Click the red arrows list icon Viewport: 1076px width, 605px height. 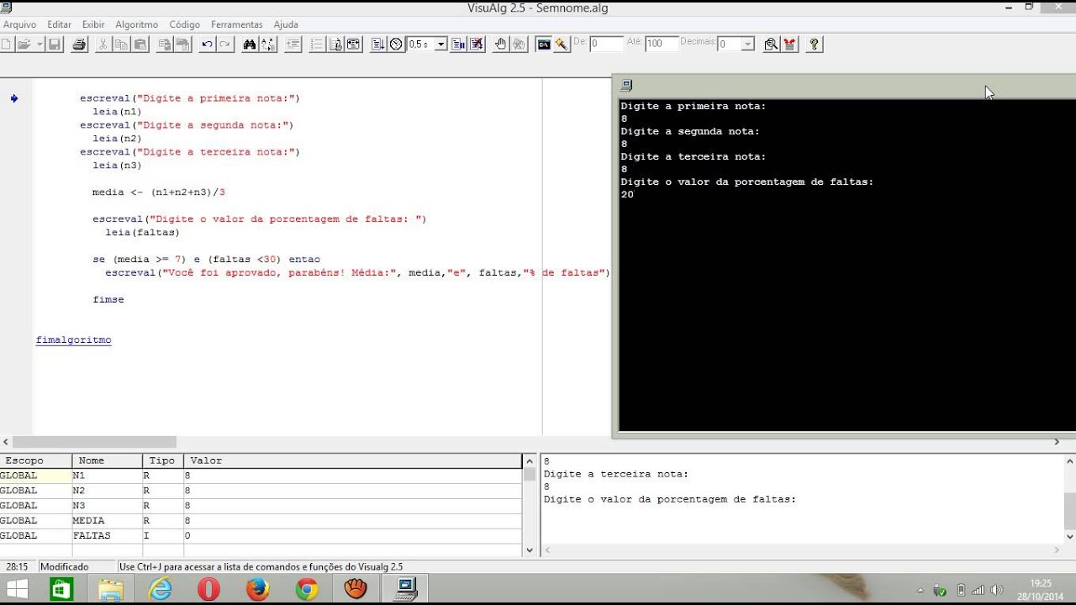(x=789, y=44)
